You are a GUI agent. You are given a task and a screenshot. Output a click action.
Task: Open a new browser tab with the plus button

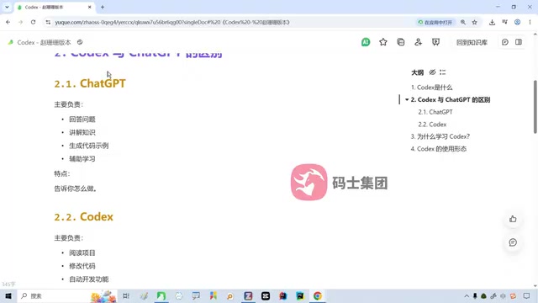(103, 7)
